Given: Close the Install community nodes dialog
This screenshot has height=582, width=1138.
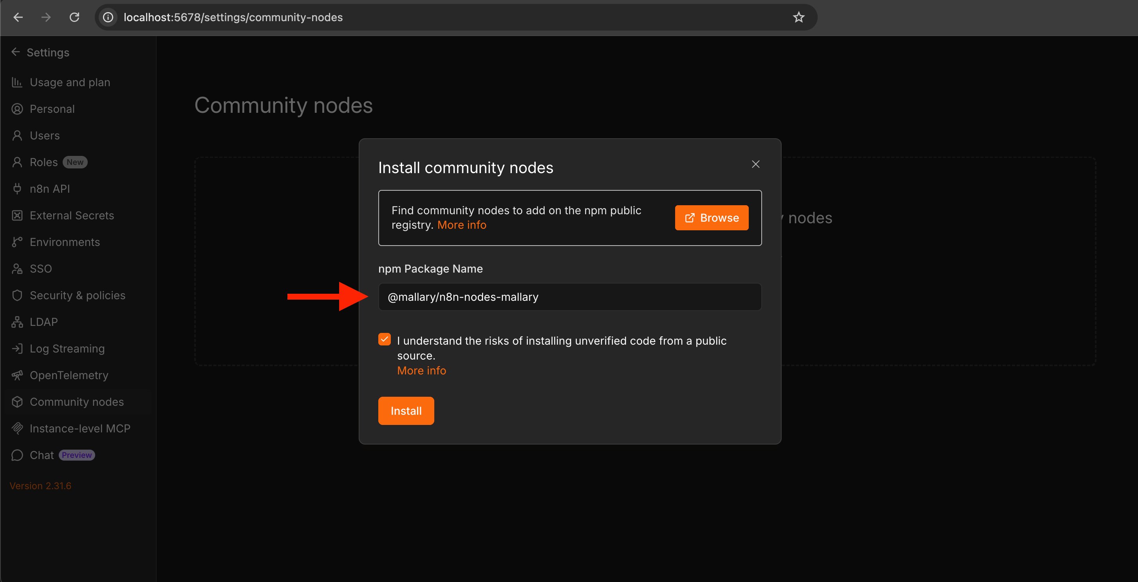Looking at the screenshot, I should tap(756, 164).
